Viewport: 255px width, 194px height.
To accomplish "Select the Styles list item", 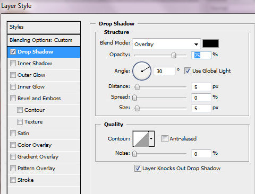I will tap(44, 27).
